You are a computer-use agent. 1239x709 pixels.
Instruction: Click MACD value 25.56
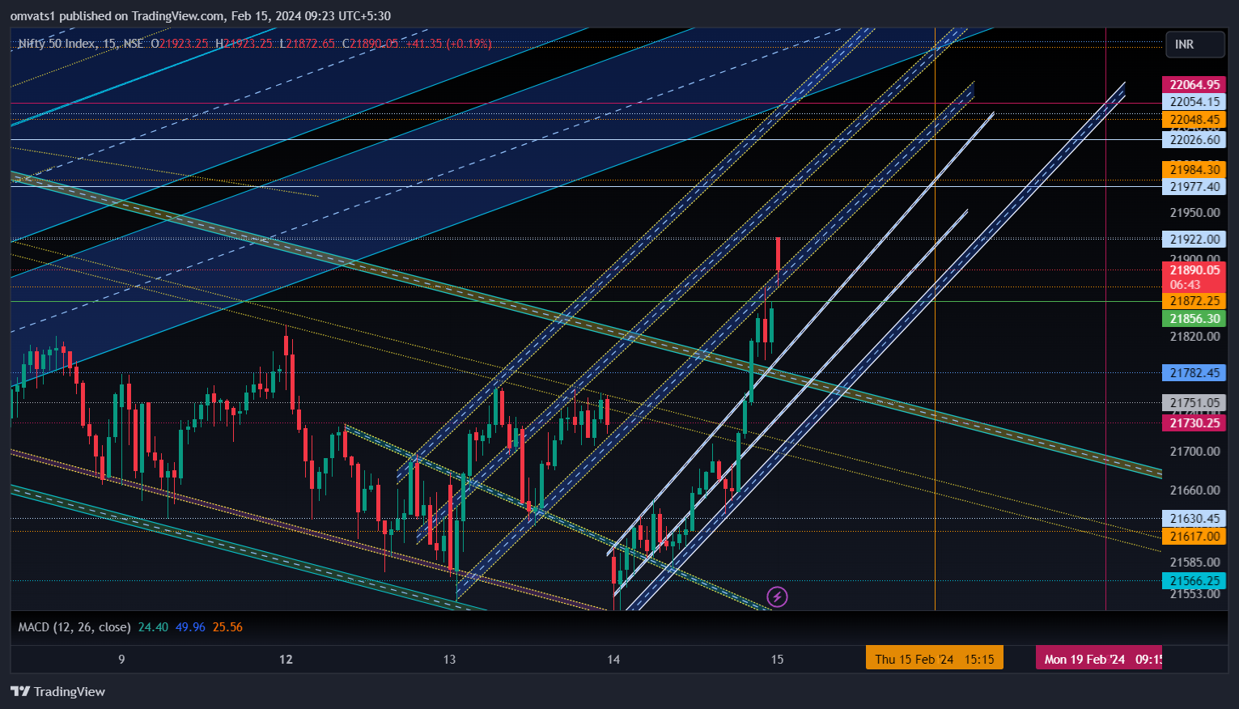coord(227,627)
